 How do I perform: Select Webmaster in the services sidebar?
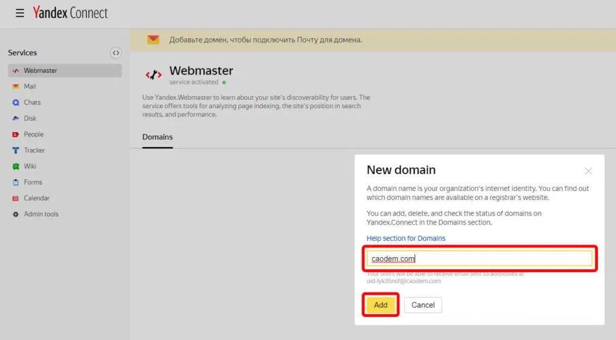point(40,71)
